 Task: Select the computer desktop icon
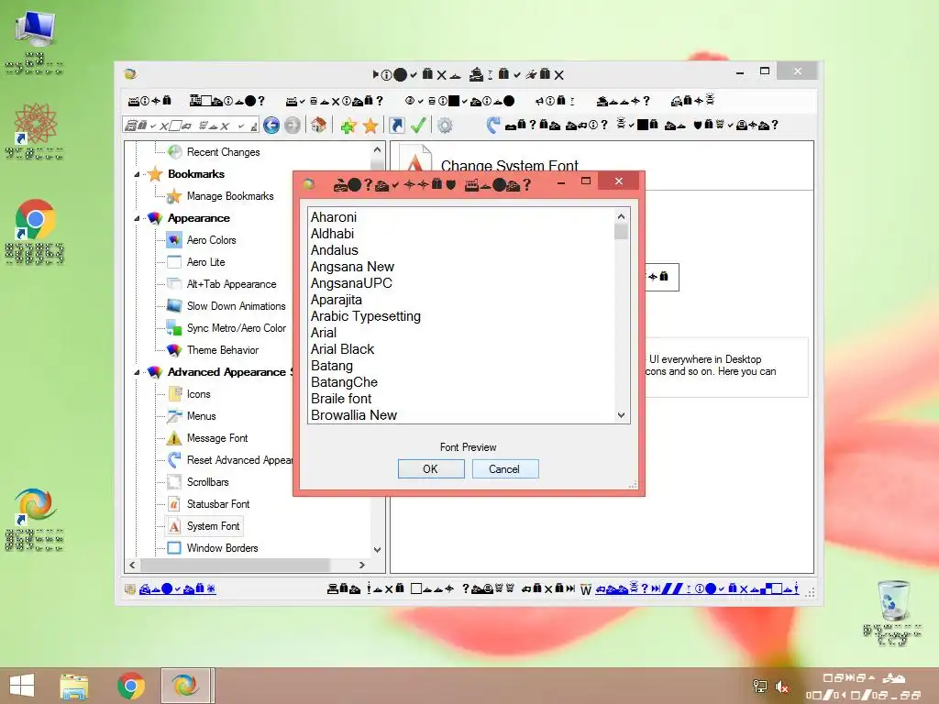[x=35, y=42]
